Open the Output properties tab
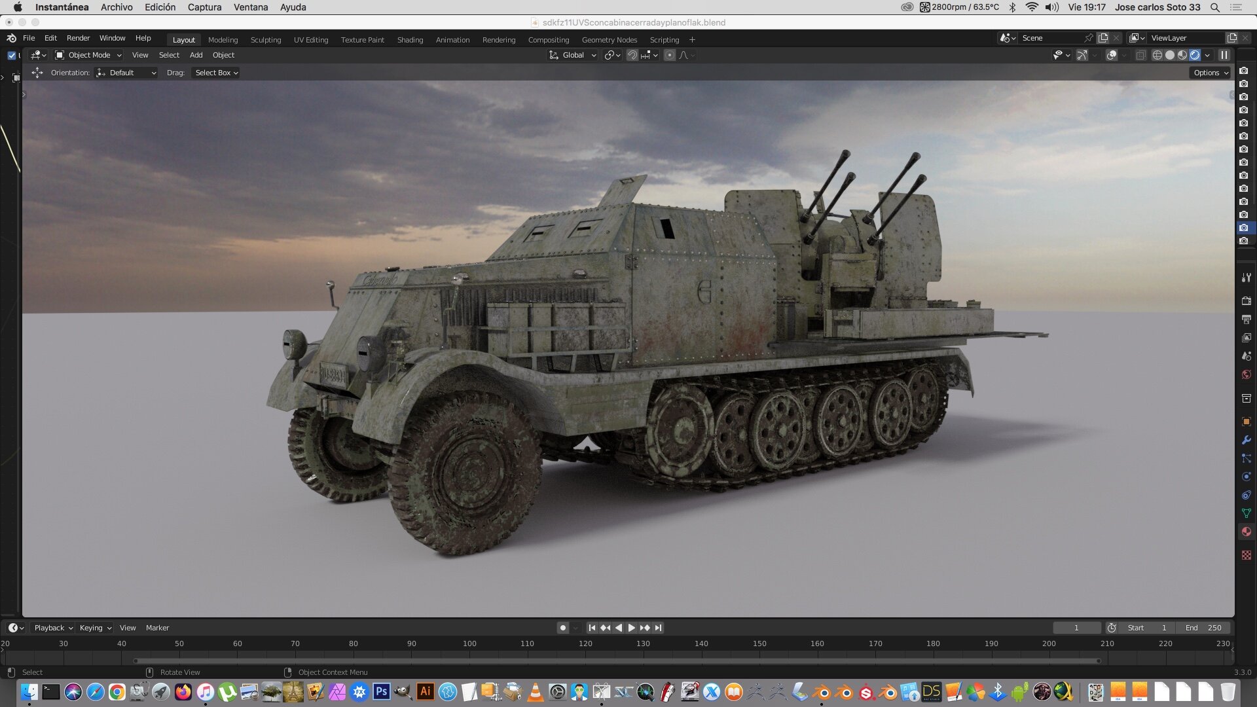 (1246, 319)
